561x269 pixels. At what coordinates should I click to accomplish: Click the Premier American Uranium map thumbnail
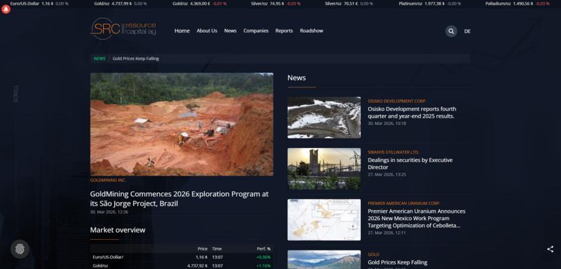pos(324,219)
